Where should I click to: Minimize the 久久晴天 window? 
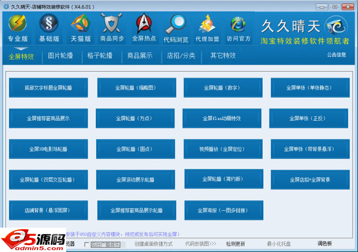[x=322, y=7]
